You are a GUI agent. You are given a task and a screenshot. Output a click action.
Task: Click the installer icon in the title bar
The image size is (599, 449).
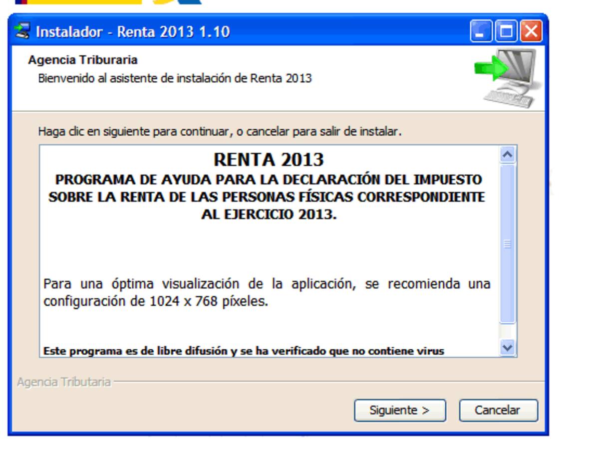[22, 31]
